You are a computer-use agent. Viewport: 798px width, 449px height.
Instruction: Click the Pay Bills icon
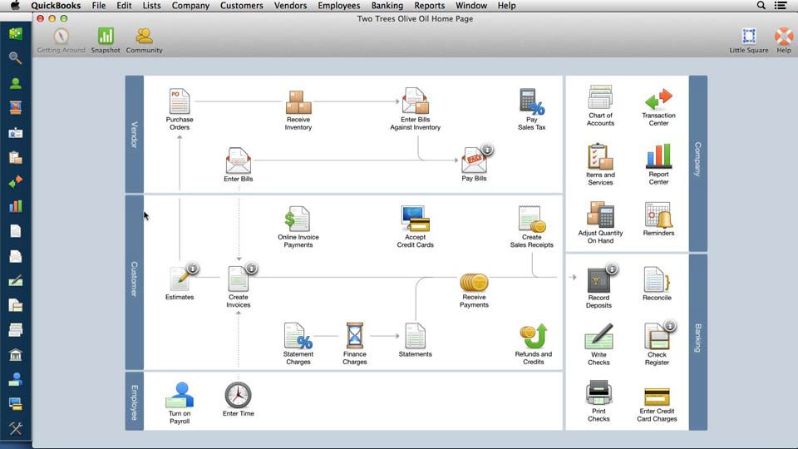pyautogui.click(x=474, y=160)
